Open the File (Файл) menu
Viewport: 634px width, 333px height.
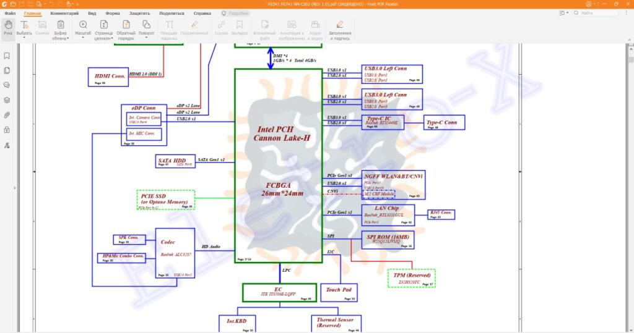tap(10, 13)
